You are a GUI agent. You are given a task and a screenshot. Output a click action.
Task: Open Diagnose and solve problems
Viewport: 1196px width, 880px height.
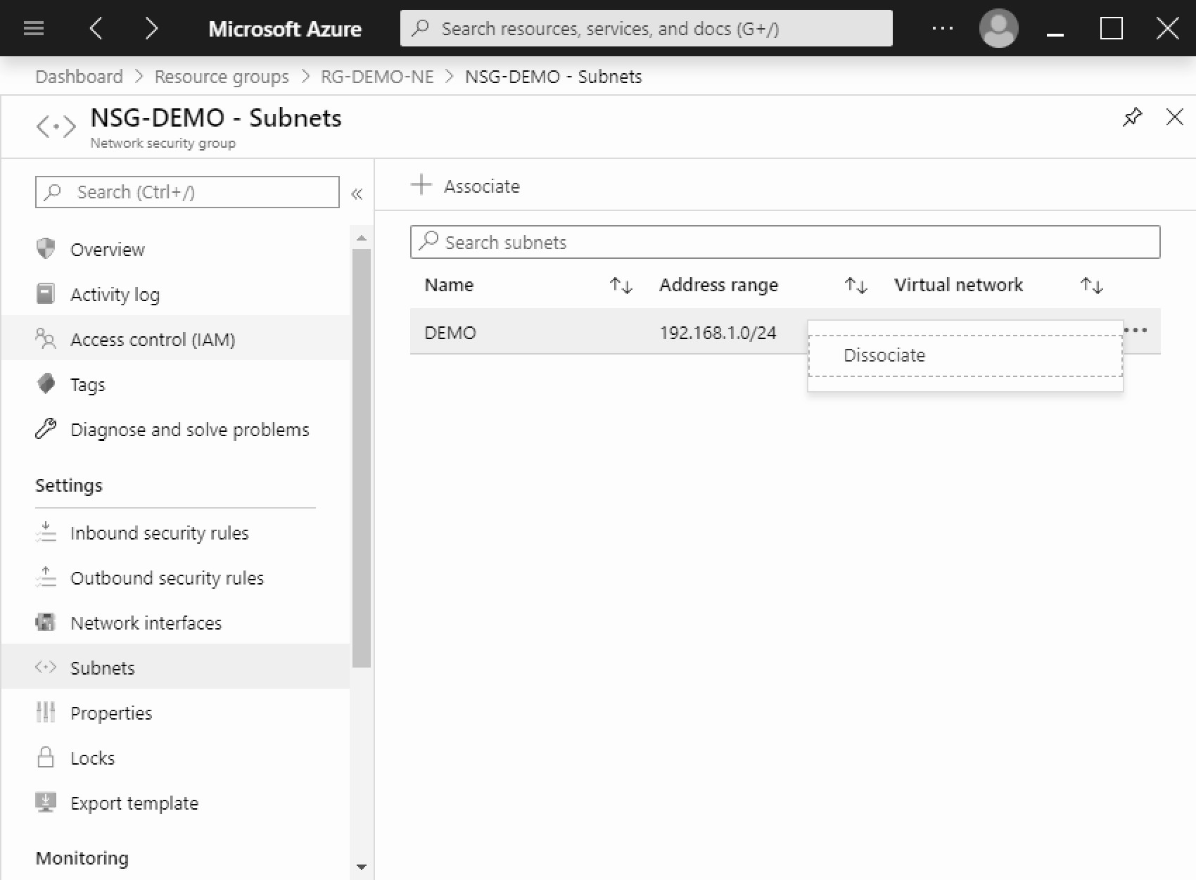pyautogui.click(x=189, y=429)
